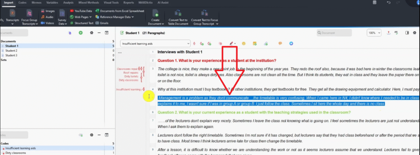This screenshot has height=155, width=420.
Task: Click the grid icon in the title bar
Action: tap(374, 2)
